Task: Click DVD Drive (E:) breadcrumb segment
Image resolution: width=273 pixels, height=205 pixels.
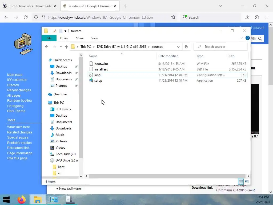Action: [x=121, y=47]
